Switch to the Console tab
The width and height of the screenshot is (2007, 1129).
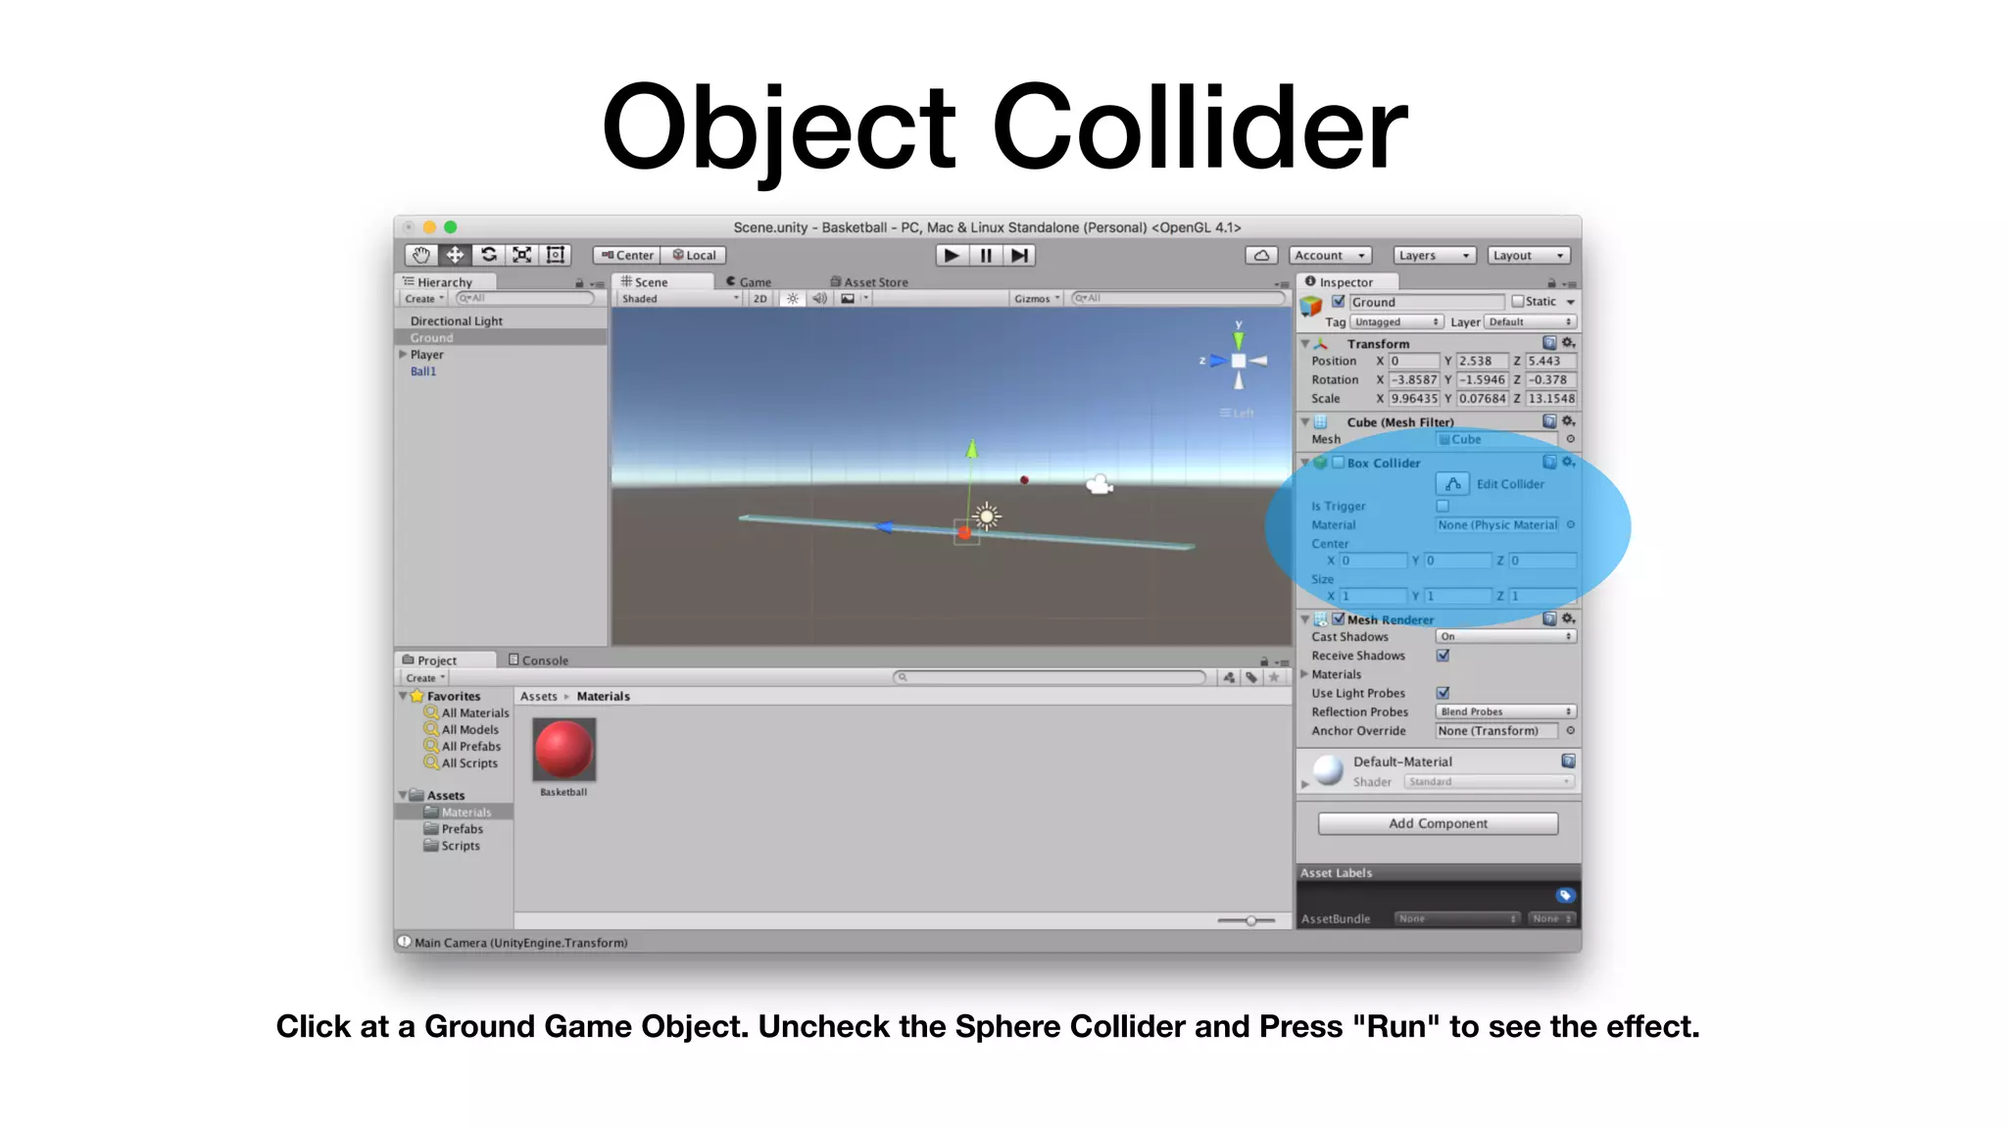coord(538,661)
